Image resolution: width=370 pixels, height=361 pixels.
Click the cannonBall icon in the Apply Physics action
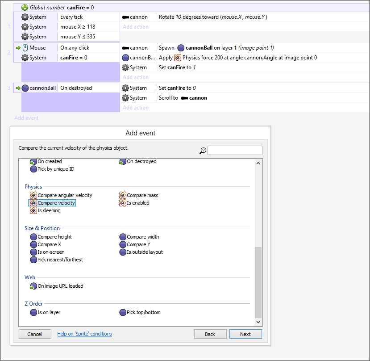pos(125,58)
